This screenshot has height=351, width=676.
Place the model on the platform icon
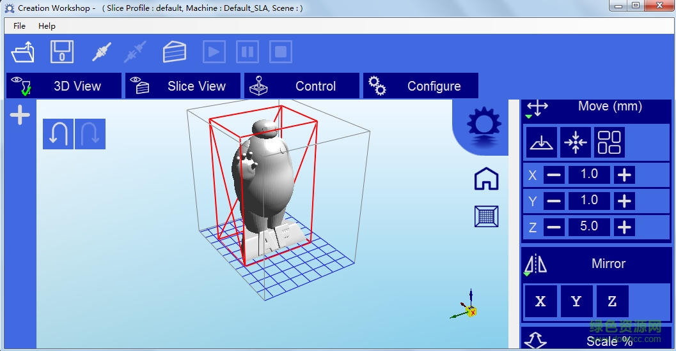(x=542, y=142)
